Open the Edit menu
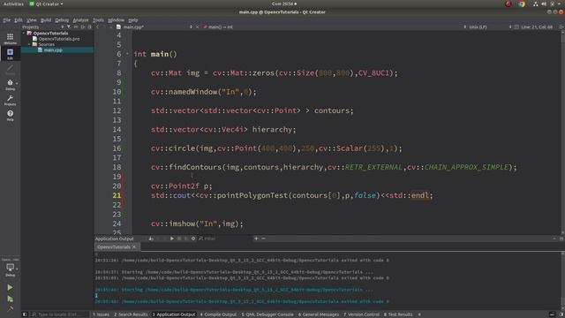Screen dimensions: 565x318 click(19, 20)
